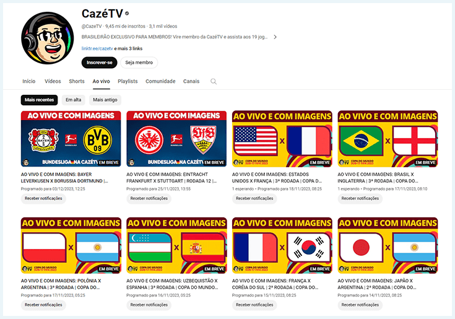Click the Japan flag in thumbnail
The width and height of the screenshot is (455, 319).
coord(361,248)
